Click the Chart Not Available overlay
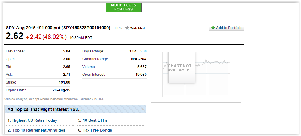 pos(182,68)
